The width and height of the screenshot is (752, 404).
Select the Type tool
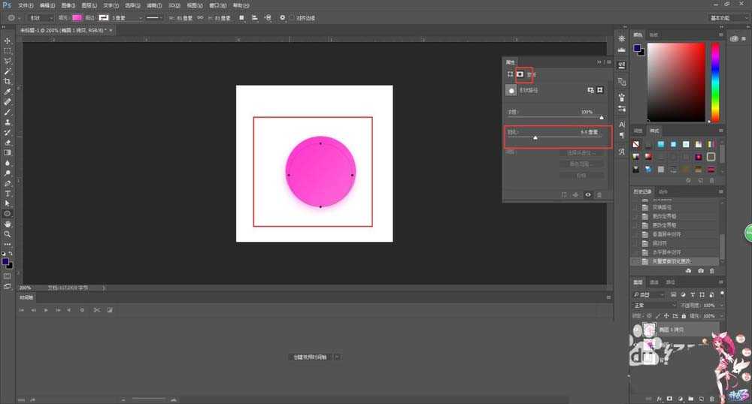(8, 193)
